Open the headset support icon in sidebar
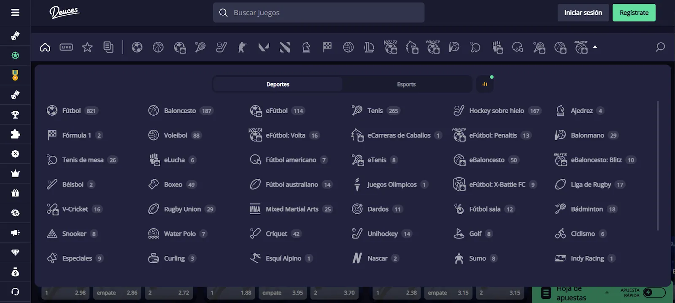The width and height of the screenshot is (675, 303). pos(15,292)
